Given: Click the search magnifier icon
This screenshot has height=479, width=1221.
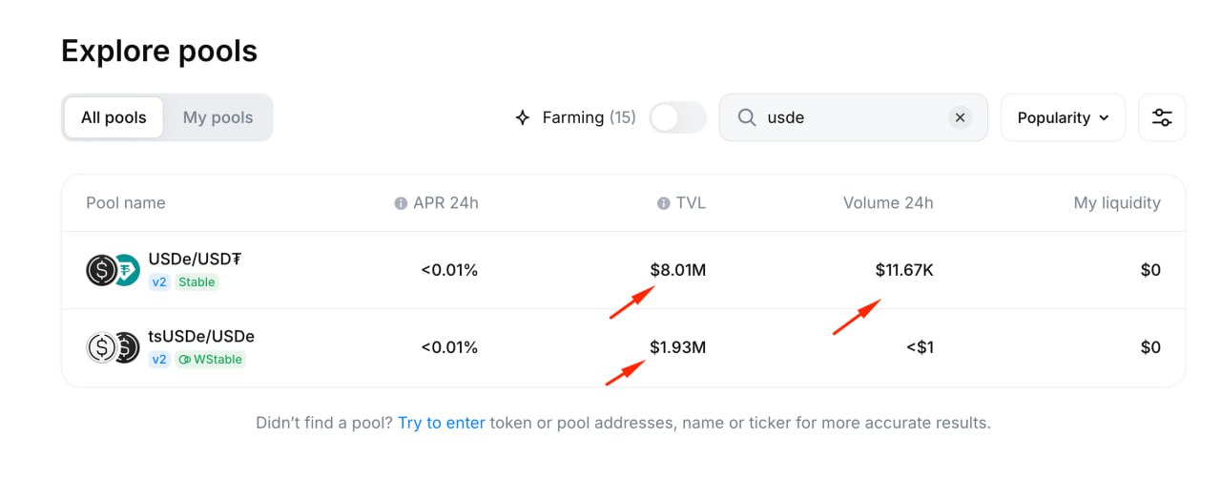Looking at the screenshot, I should (748, 117).
